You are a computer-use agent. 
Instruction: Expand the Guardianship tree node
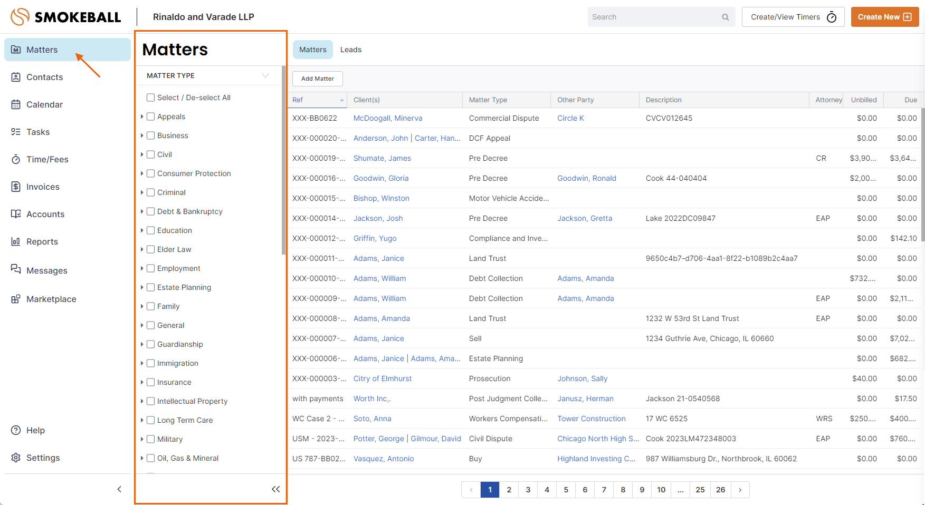click(x=142, y=344)
